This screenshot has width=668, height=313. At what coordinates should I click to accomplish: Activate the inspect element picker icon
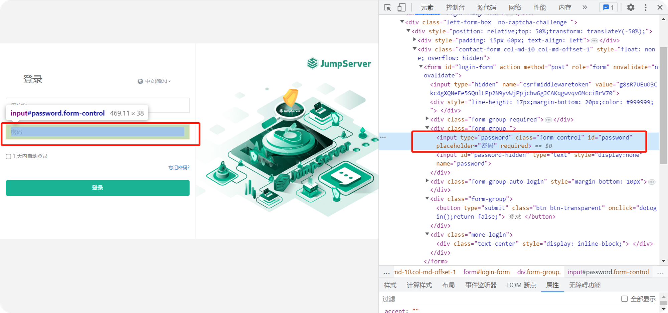point(387,7)
